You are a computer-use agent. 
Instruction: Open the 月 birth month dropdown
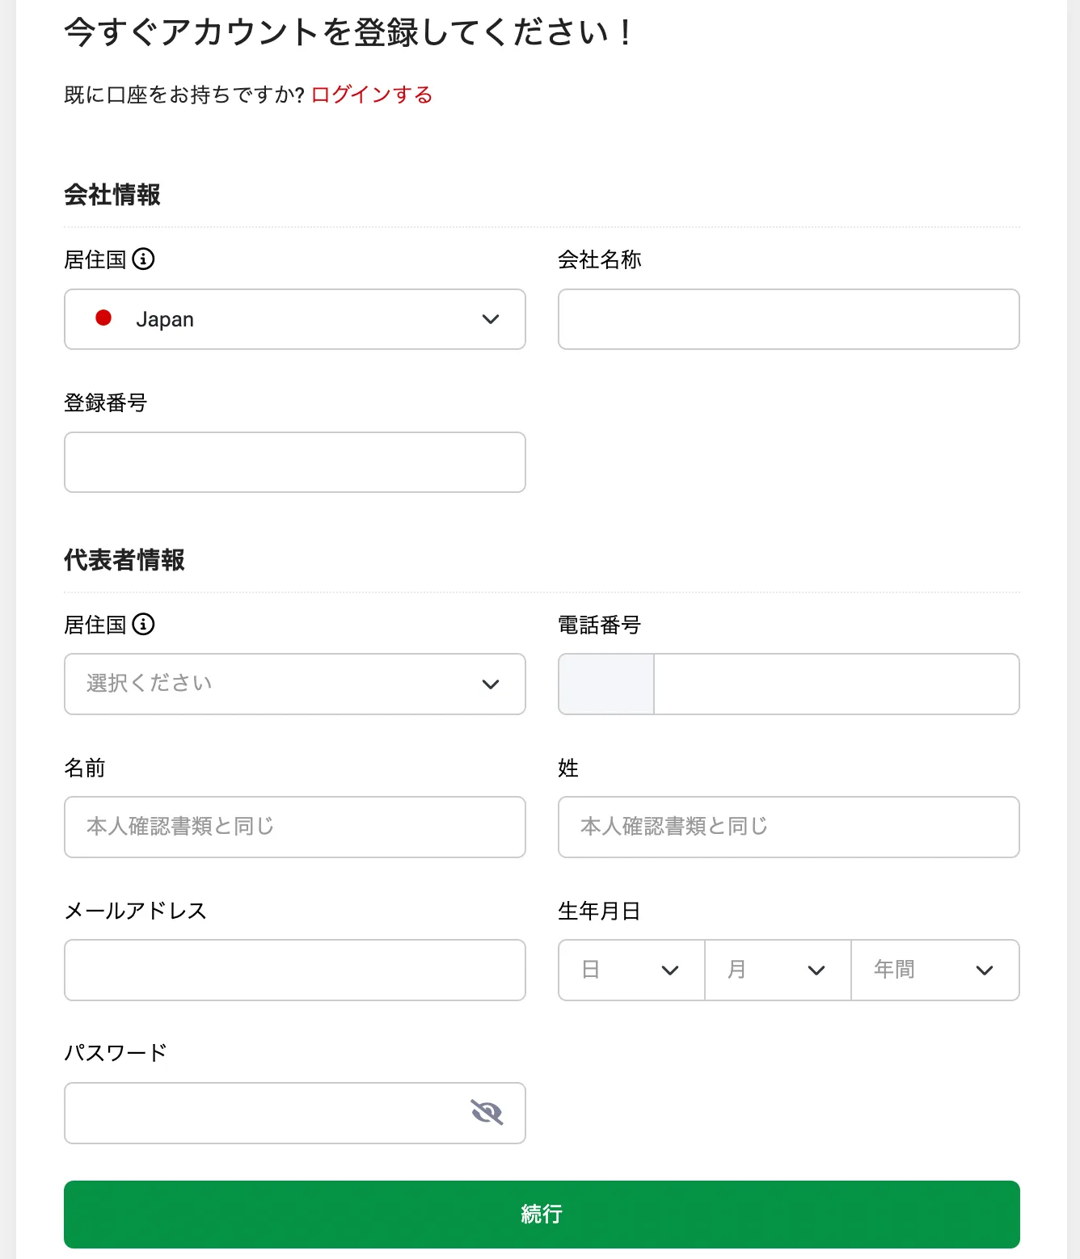(x=778, y=970)
